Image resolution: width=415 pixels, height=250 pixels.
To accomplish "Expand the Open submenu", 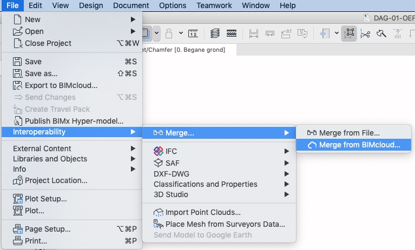I will 133,31.
